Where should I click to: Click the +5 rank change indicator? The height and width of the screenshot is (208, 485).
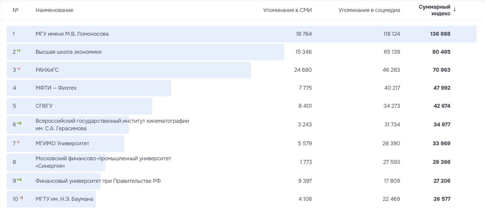(19, 123)
